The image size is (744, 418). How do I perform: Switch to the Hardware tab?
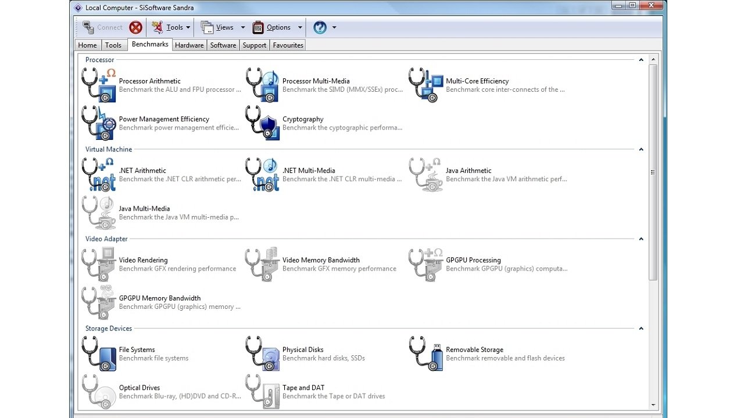tap(189, 45)
